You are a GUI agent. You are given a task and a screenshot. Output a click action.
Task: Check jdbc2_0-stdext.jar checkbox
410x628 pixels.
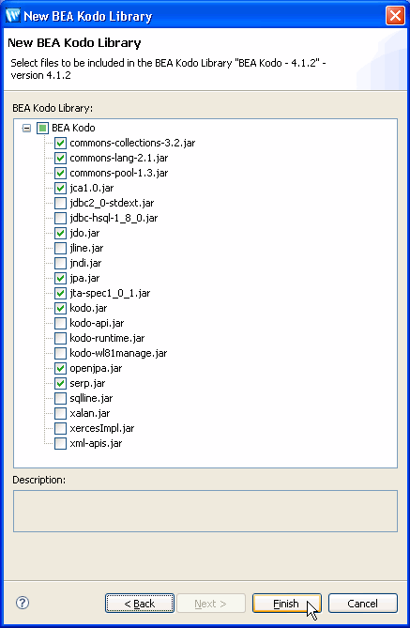tap(60, 203)
